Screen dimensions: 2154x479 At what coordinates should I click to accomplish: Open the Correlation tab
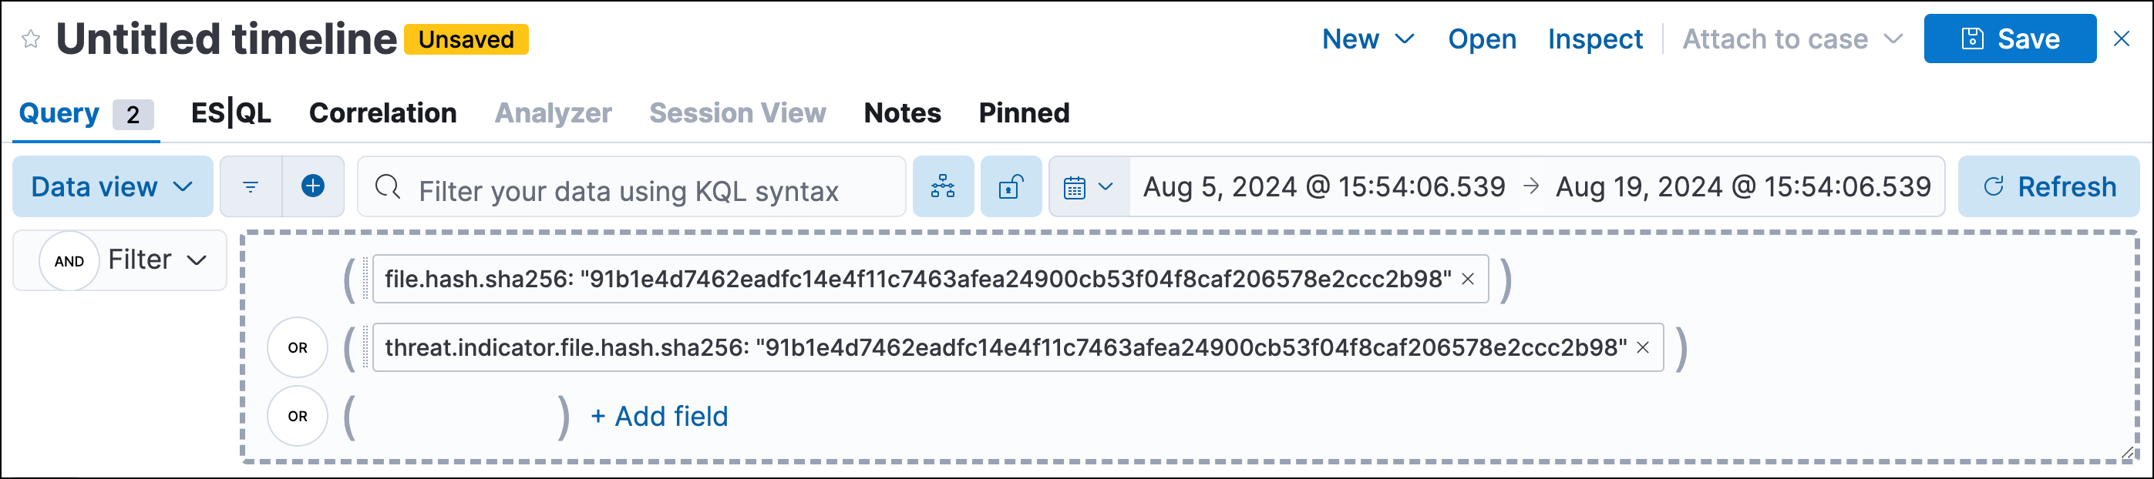click(383, 112)
